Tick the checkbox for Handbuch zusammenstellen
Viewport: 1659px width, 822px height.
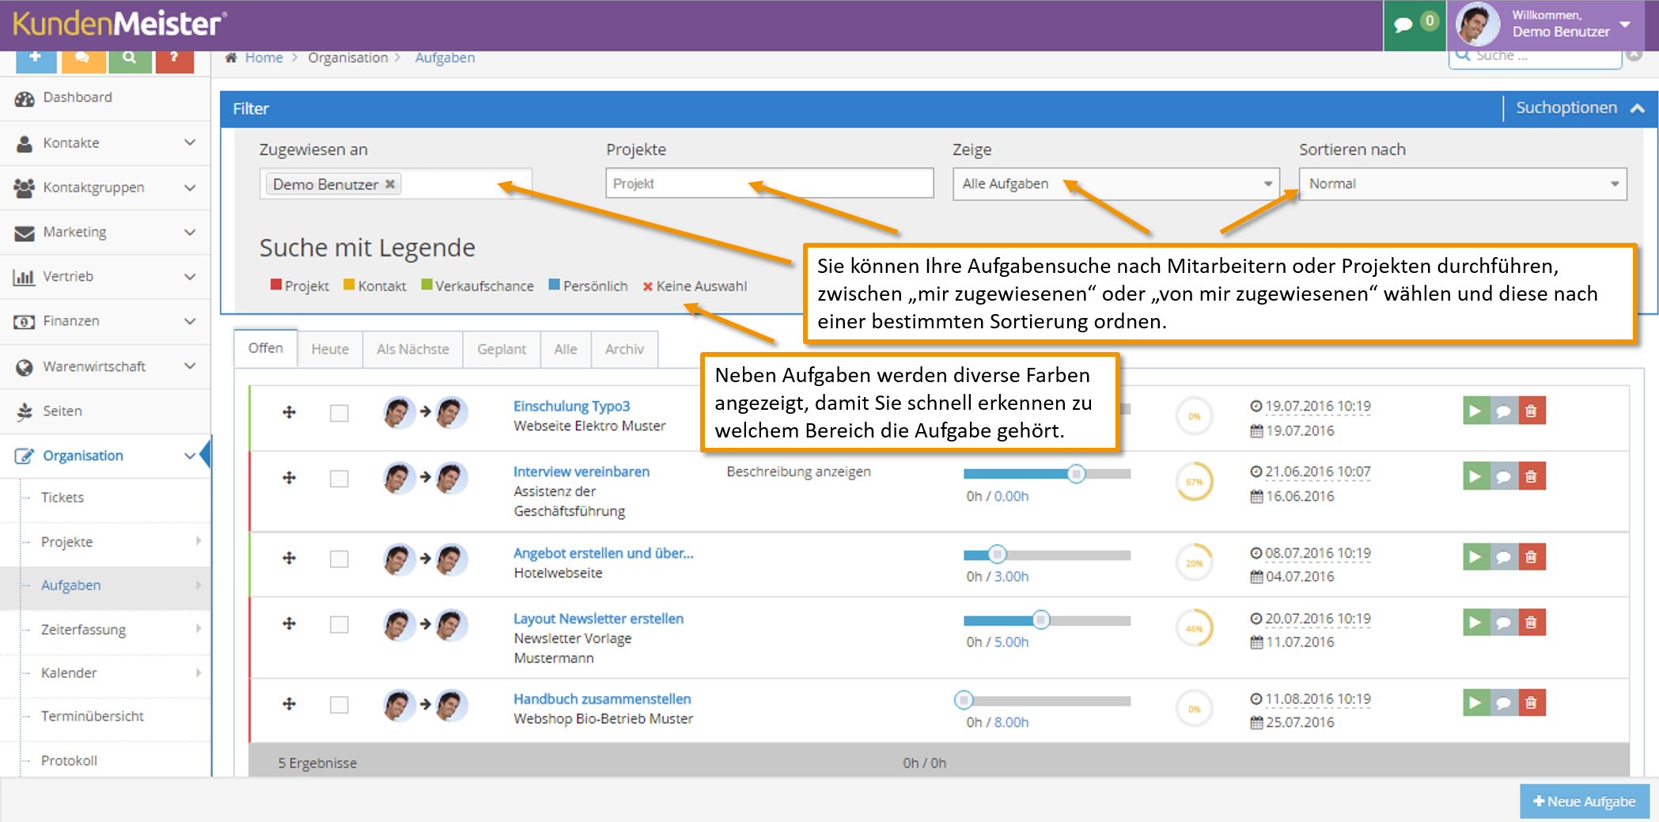coord(339,704)
